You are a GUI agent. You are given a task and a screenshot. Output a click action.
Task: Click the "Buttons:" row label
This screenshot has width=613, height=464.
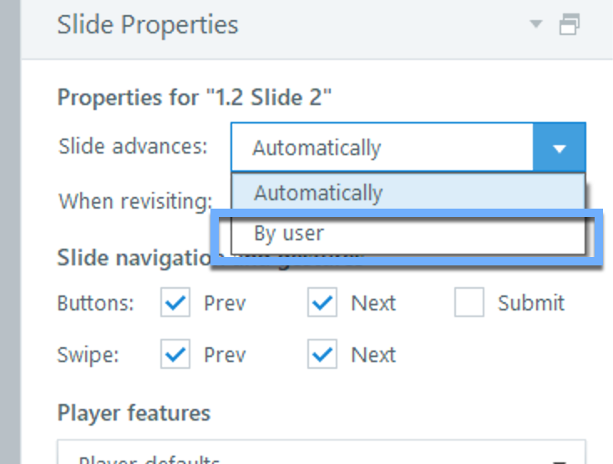(x=95, y=303)
